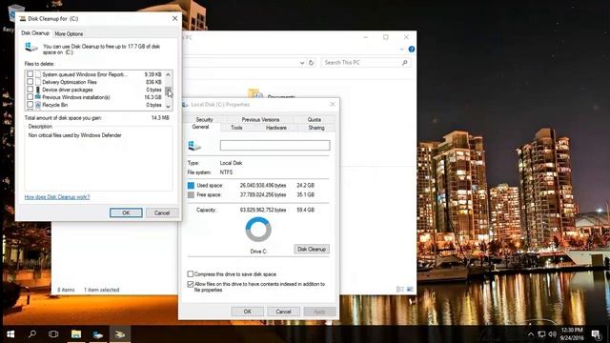Screen dimensions: 610x343
Task: Check System queued Windows Error Reporting box
Action: tap(30, 74)
